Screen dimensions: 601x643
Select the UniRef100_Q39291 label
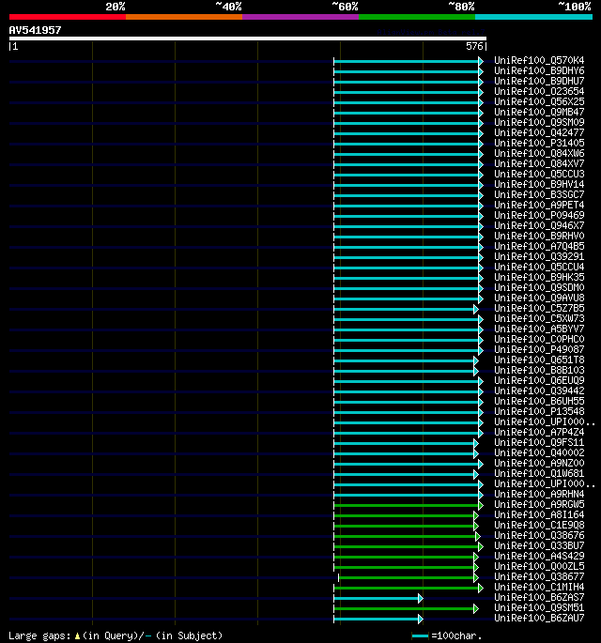tap(539, 256)
